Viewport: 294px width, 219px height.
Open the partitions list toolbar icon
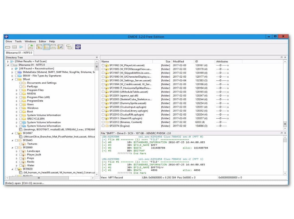[x=14, y=47]
